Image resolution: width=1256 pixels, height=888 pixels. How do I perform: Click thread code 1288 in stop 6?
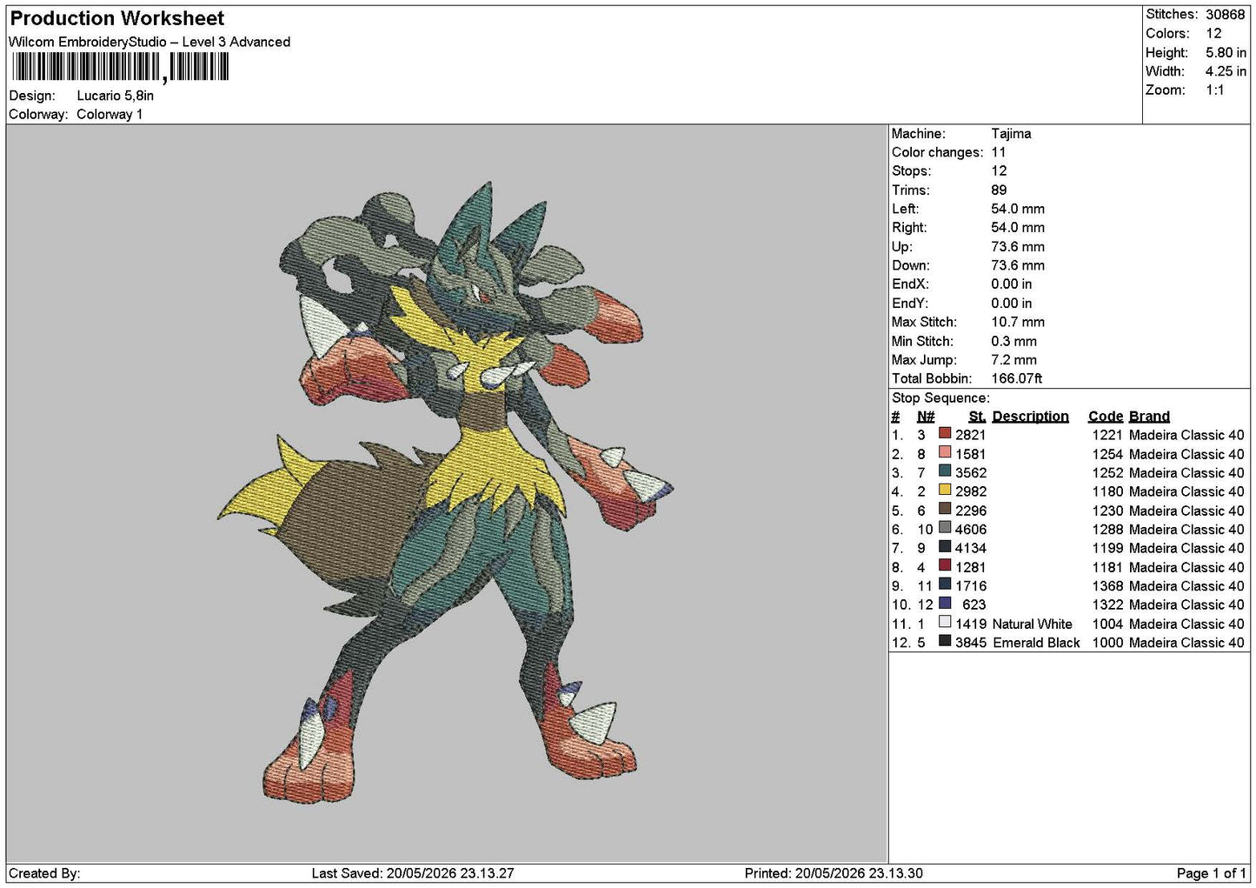(1107, 529)
